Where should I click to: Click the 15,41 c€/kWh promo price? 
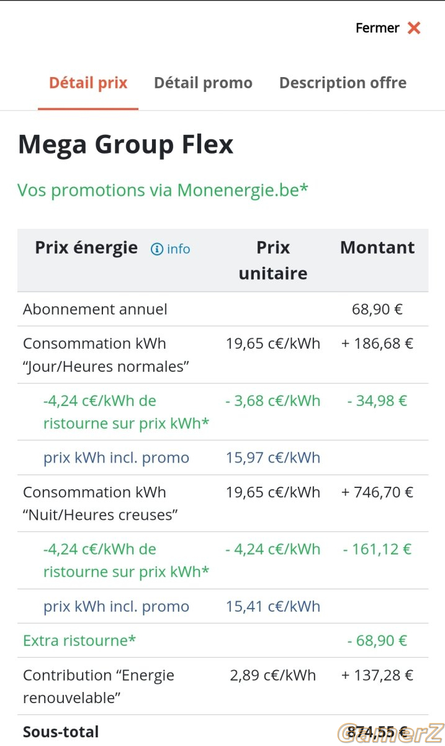[x=273, y=606]
